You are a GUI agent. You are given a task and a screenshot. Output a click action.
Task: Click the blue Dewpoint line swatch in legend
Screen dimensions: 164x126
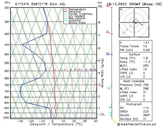point(66,12)
